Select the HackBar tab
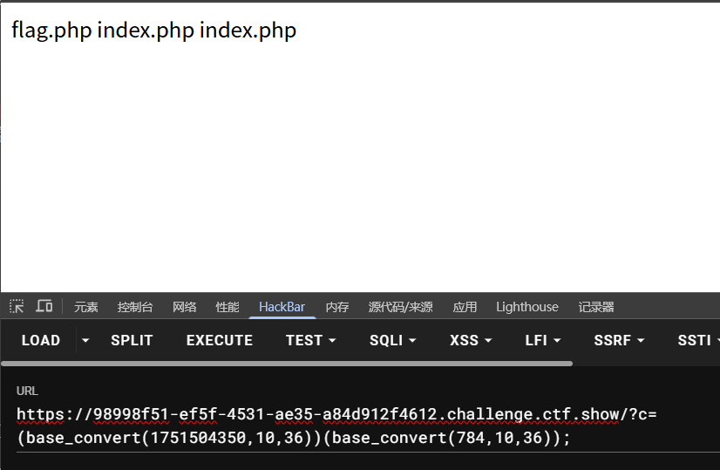720x470 pixels. (282, 307)
